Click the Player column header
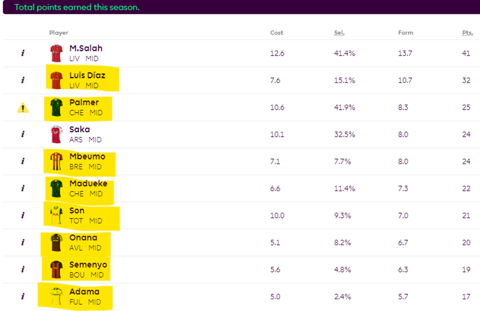 click(x=59, y=33)
